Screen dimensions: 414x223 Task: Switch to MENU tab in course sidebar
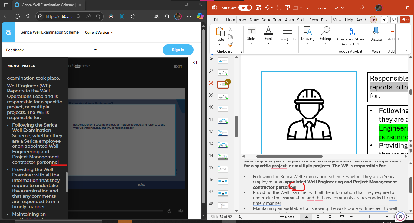[x=13, y=66]
